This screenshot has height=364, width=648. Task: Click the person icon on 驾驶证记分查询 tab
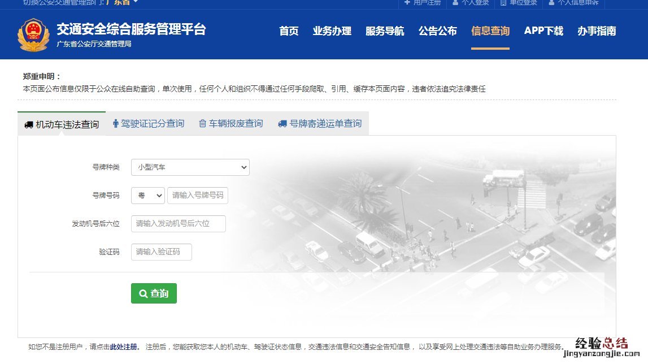tap(116, 123)
